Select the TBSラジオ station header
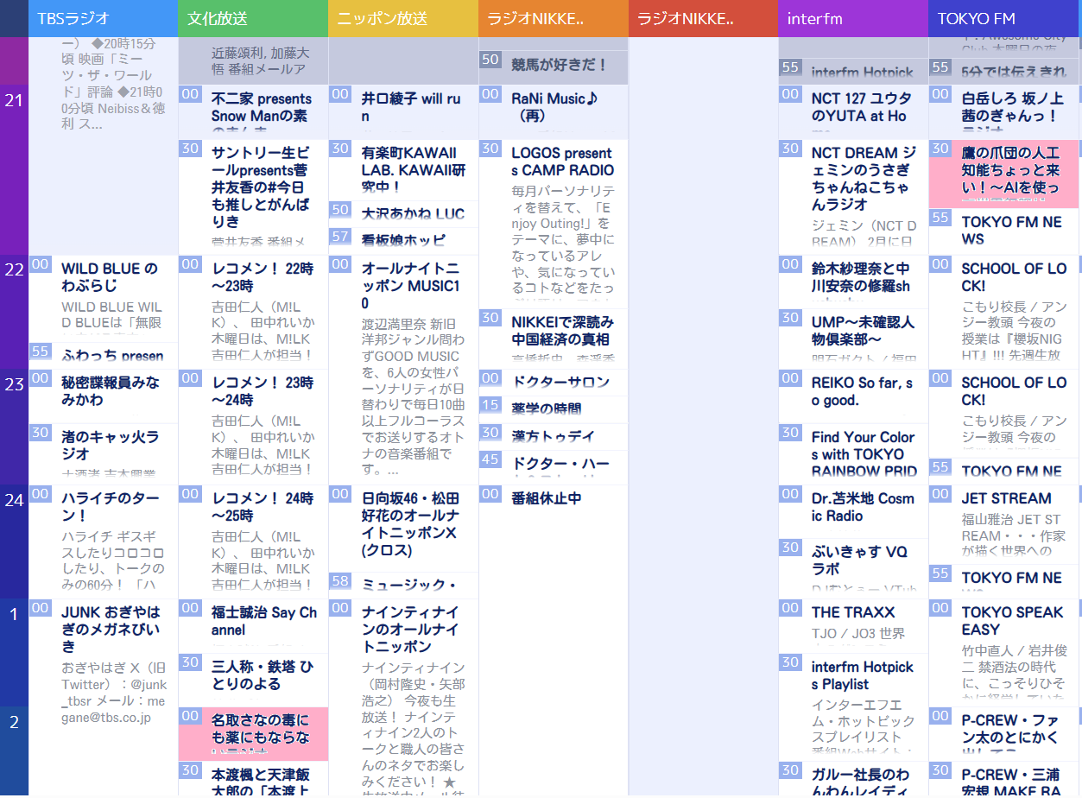 click(103, 18)
